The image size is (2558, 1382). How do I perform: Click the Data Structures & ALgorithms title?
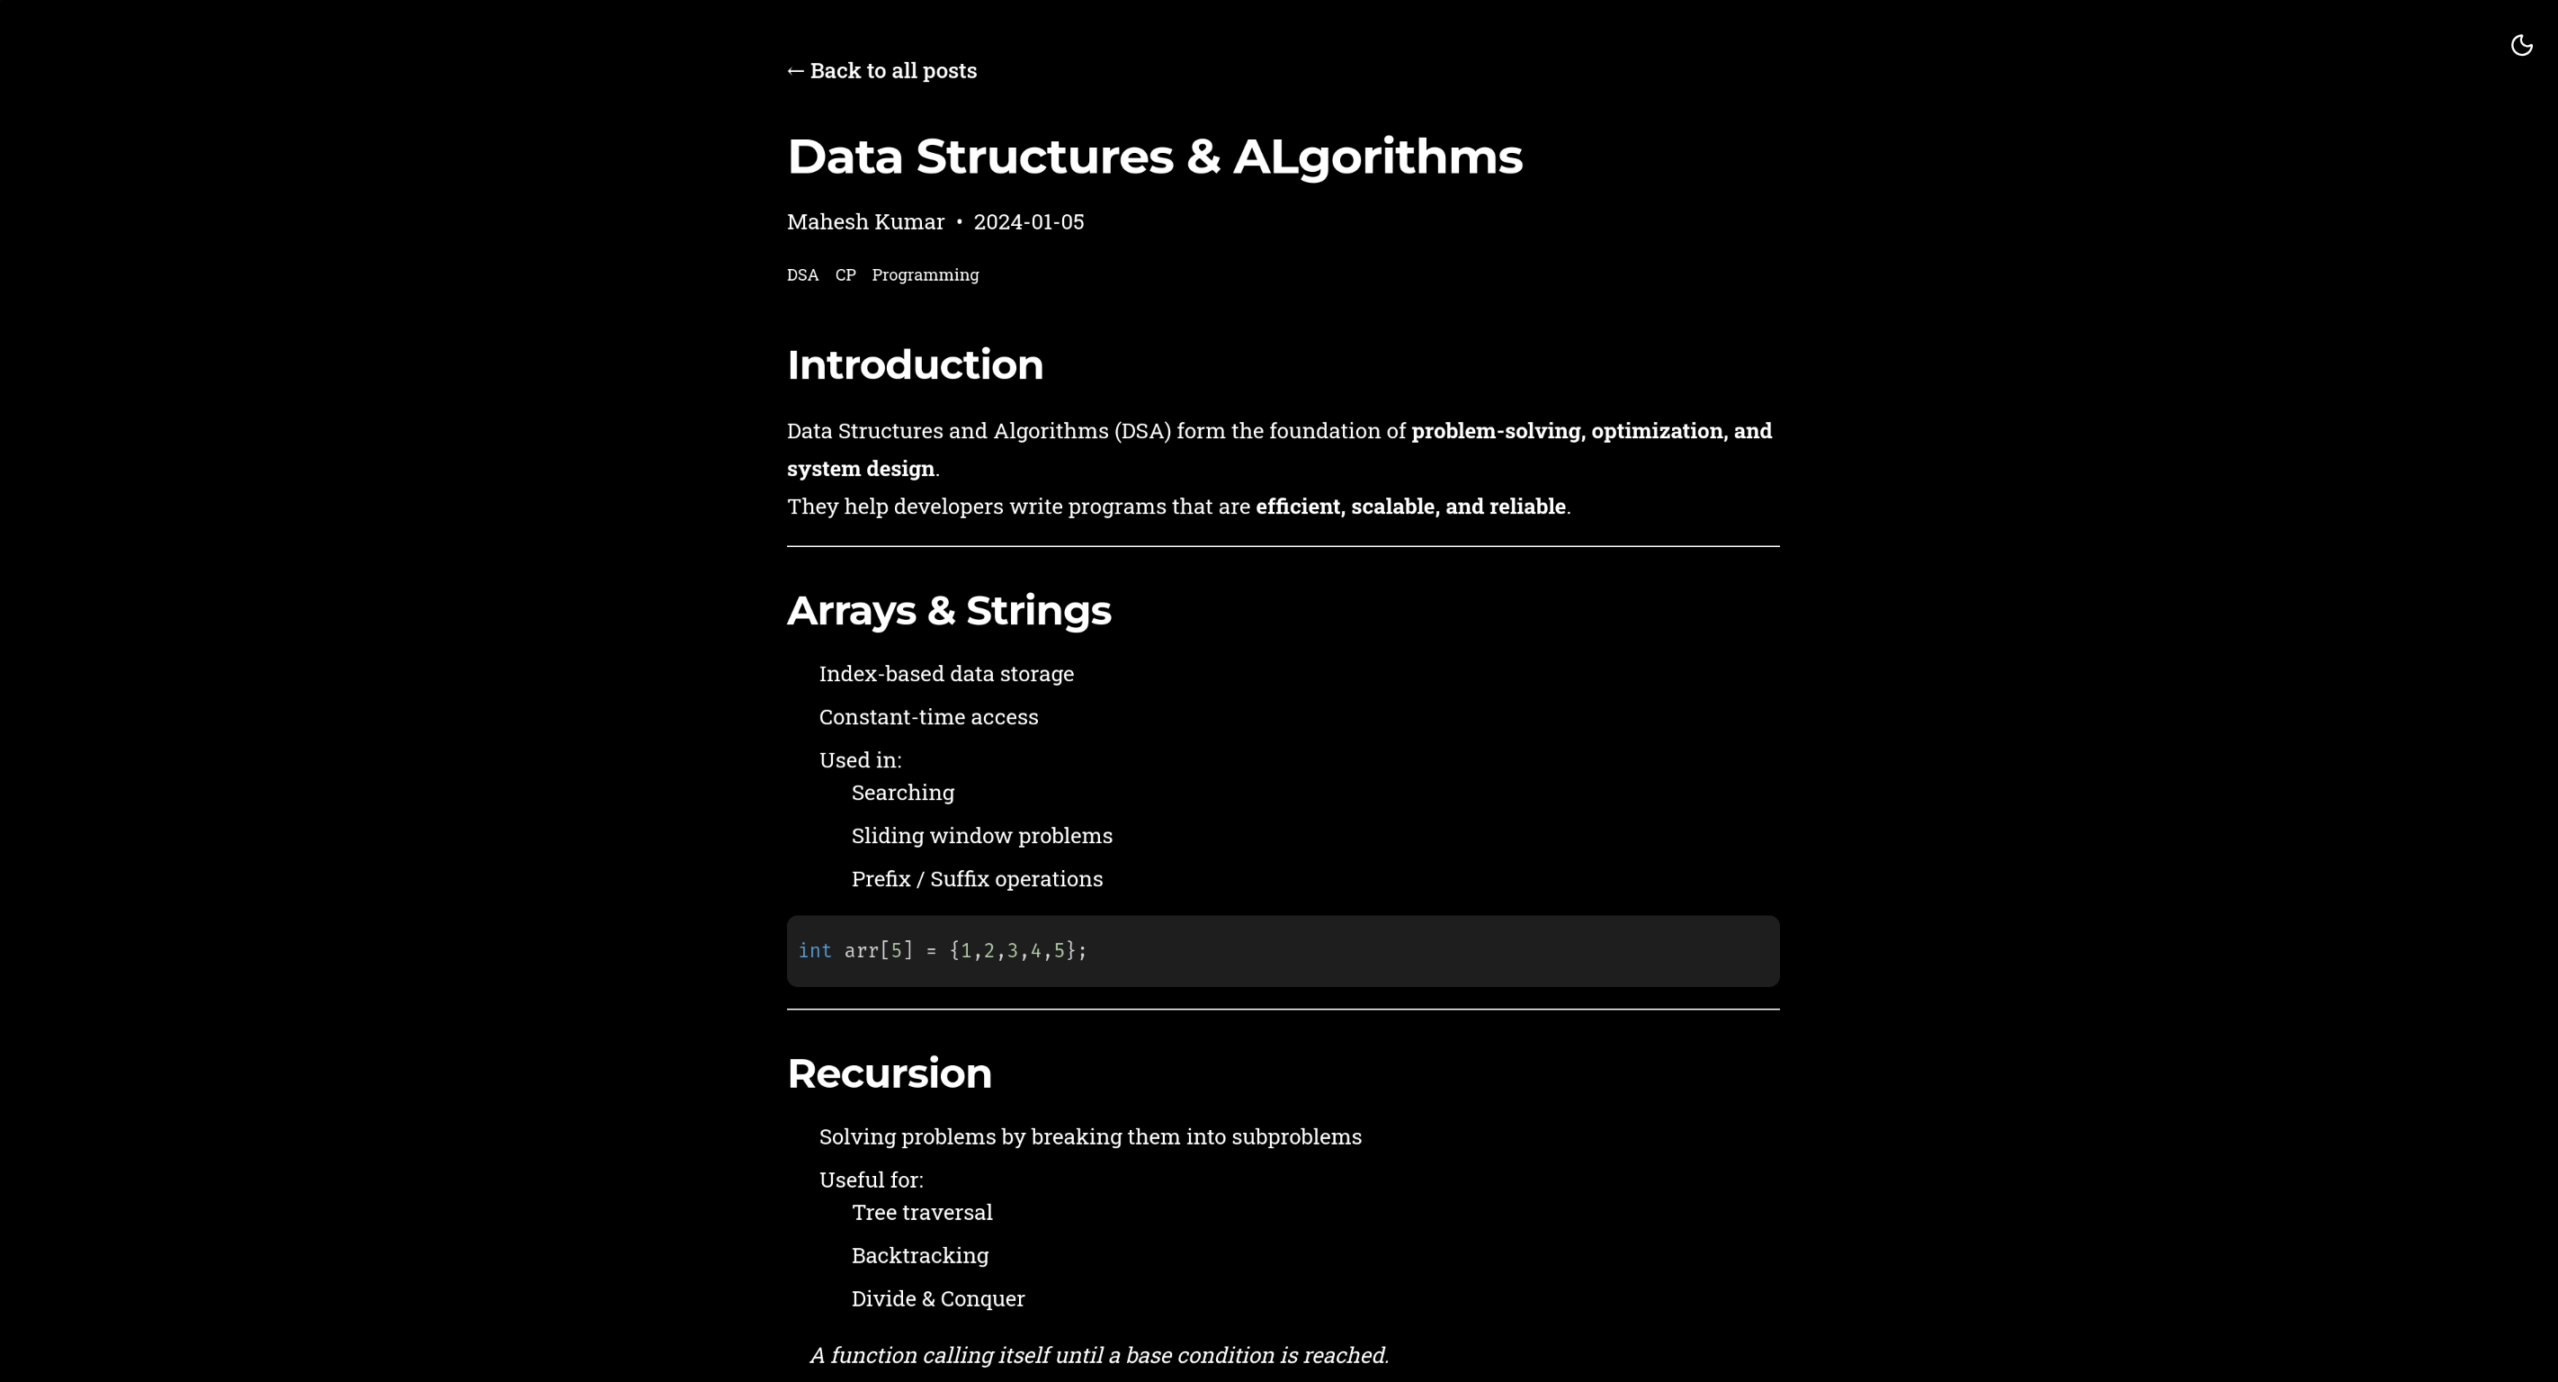[x=1154, y=157]
